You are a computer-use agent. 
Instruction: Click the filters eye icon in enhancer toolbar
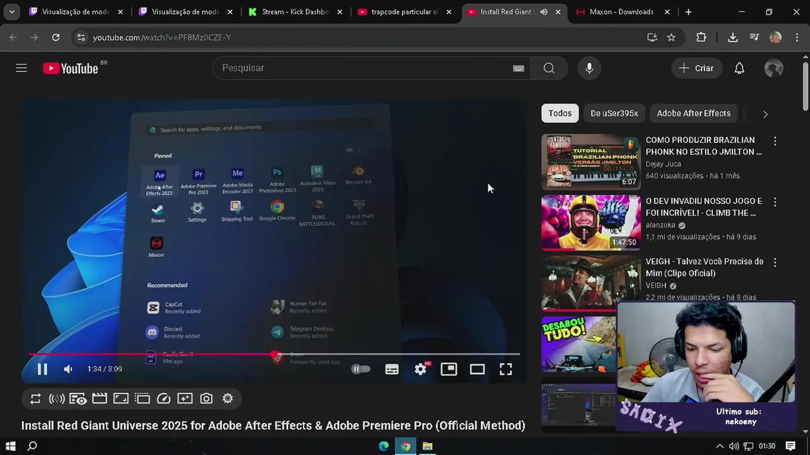[78, 399]
